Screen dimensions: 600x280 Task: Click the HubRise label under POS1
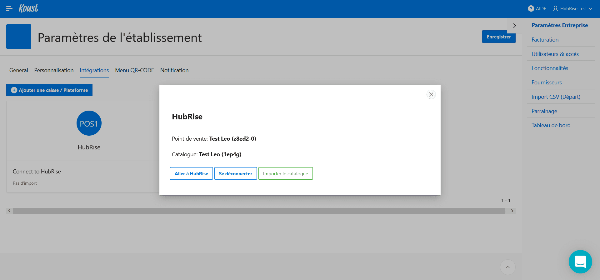(89, 147)
